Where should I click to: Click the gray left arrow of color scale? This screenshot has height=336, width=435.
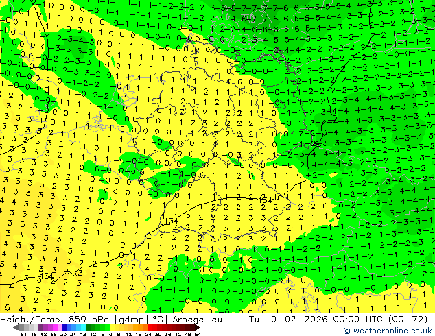(x=16, y=327)
